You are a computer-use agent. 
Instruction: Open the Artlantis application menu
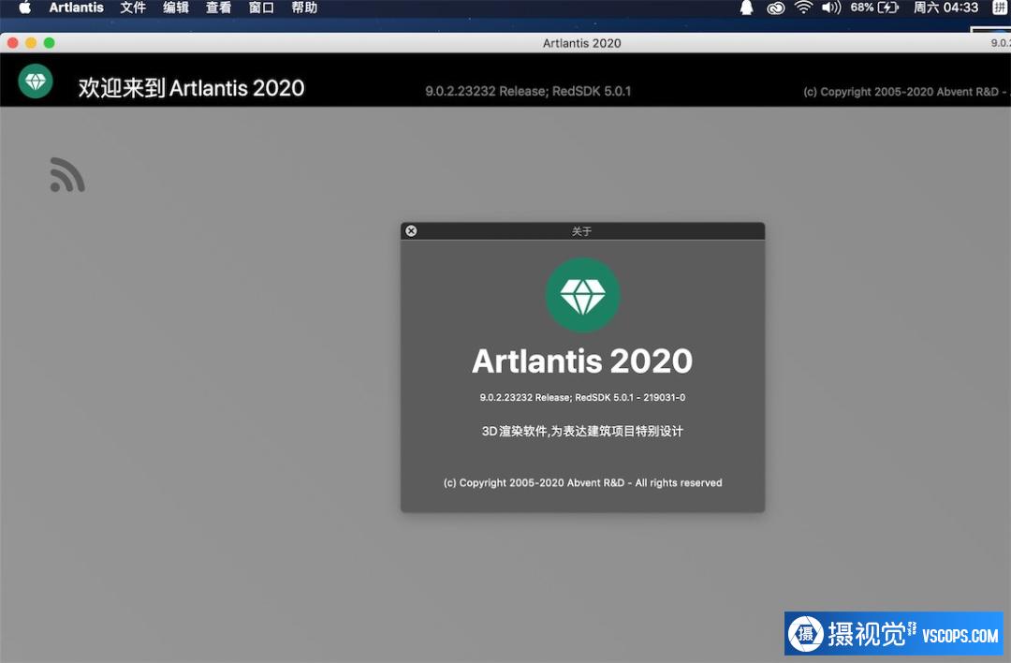[76, 7]
